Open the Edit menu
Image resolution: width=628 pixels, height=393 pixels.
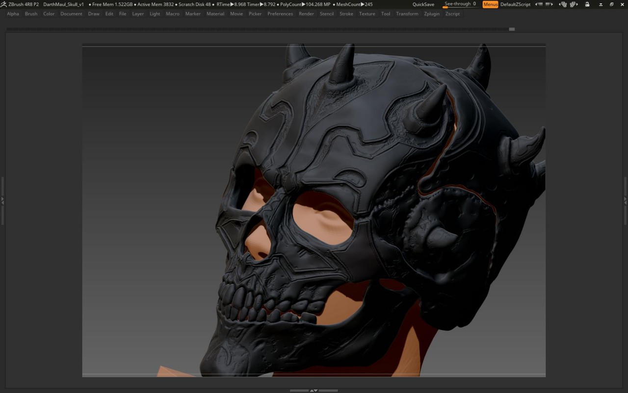109,14
